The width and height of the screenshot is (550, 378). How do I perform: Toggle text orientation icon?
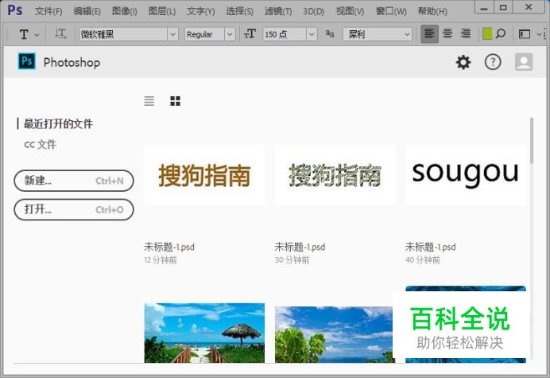(60, 34)
